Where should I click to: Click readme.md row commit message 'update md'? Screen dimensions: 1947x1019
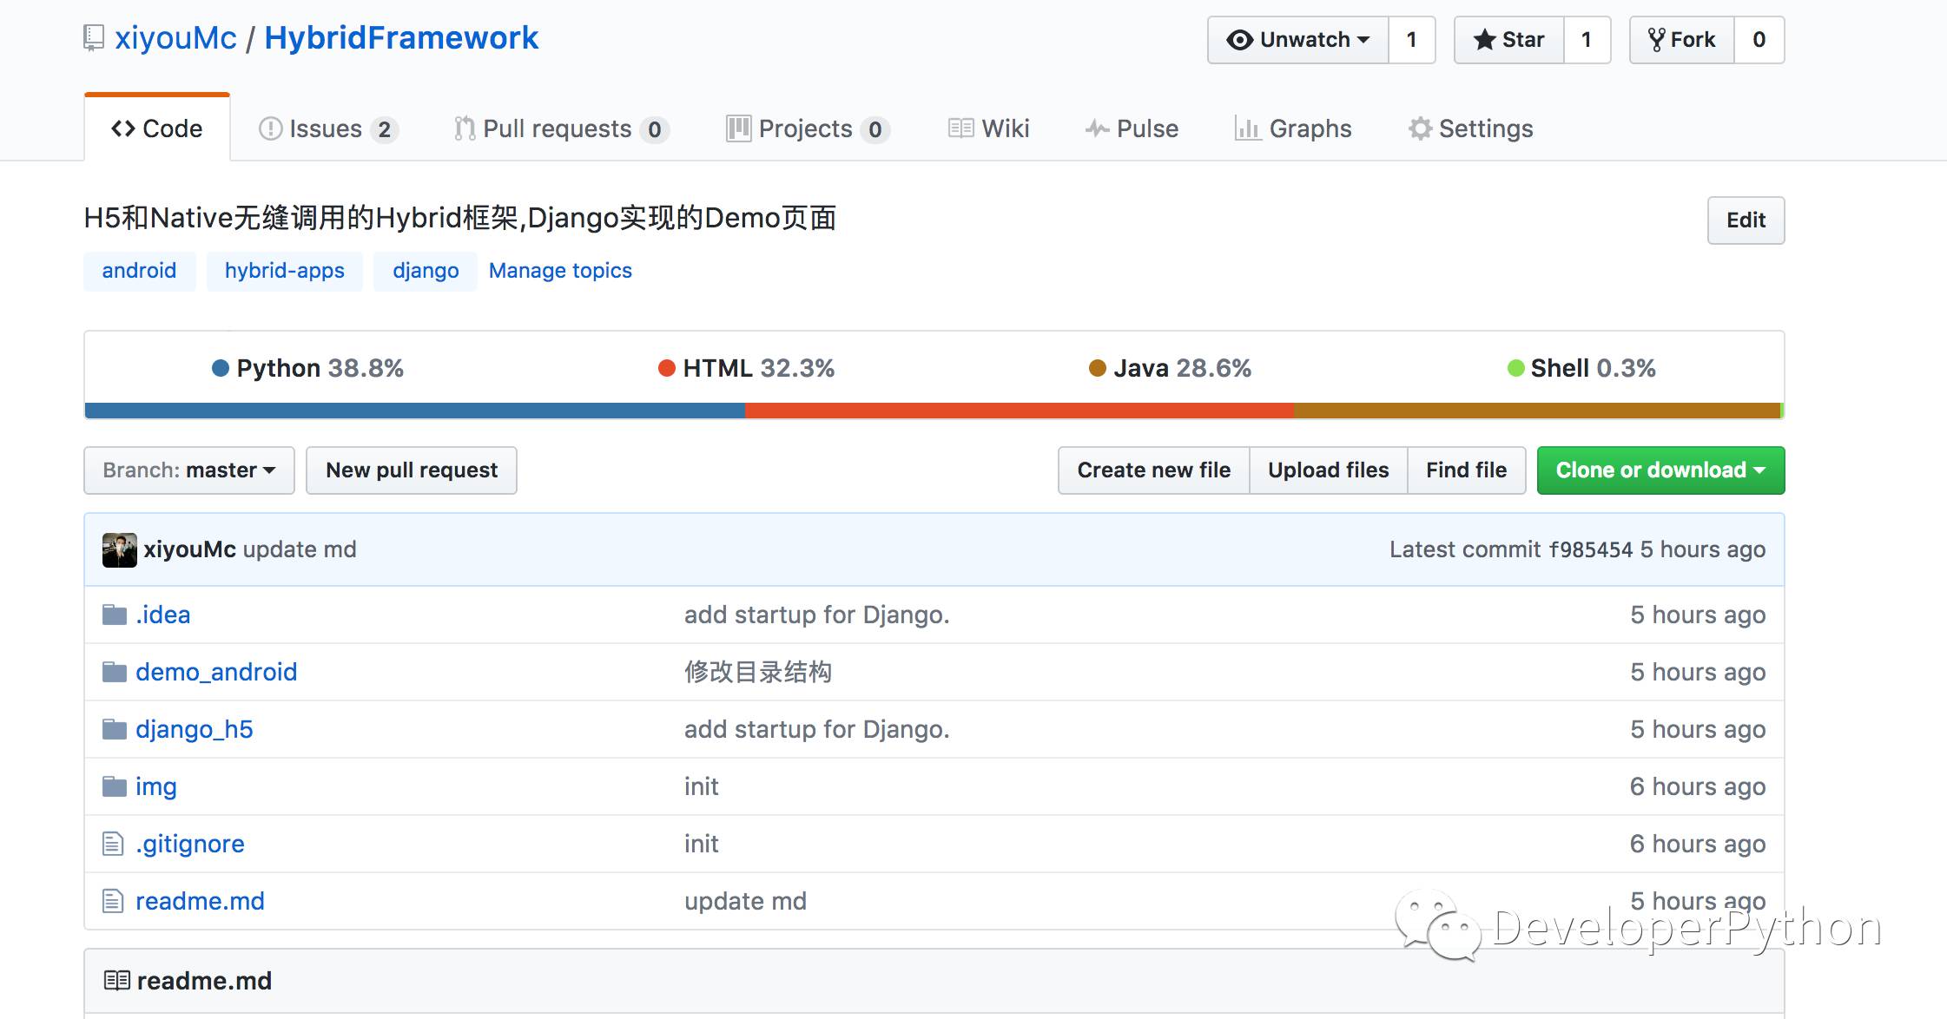click(746, 902)
